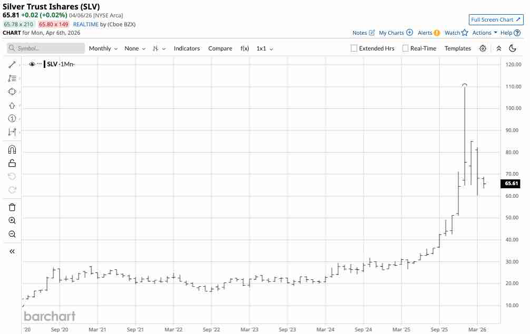
Task: Click the undo arrow icon
Action: point(12,176)
